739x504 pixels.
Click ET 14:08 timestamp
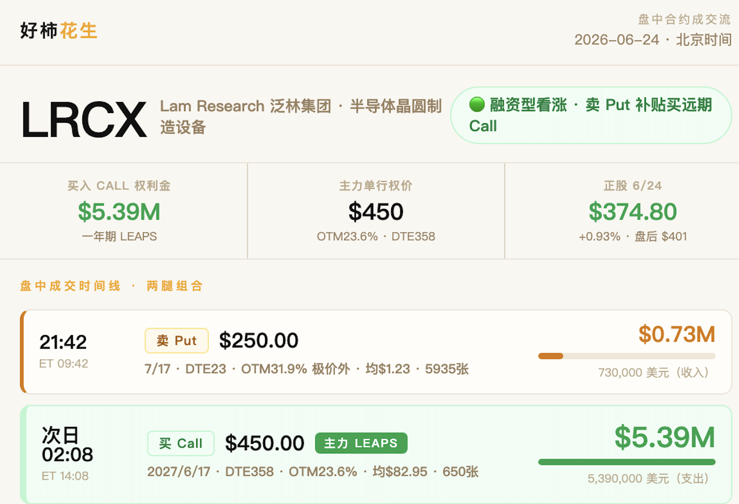(65, 476)
